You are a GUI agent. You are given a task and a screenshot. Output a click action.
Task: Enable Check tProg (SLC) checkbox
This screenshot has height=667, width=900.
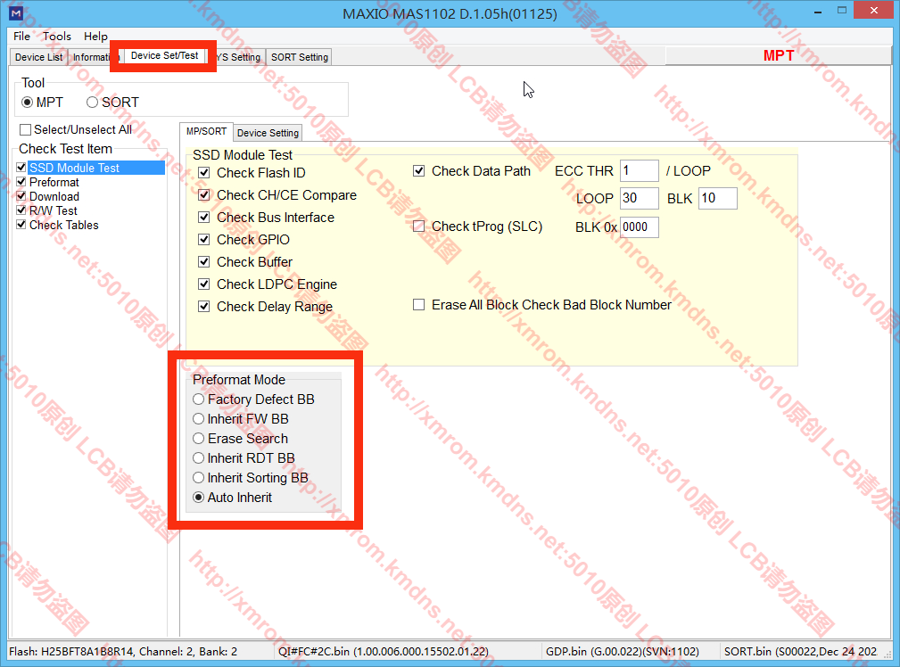(418, 226)
